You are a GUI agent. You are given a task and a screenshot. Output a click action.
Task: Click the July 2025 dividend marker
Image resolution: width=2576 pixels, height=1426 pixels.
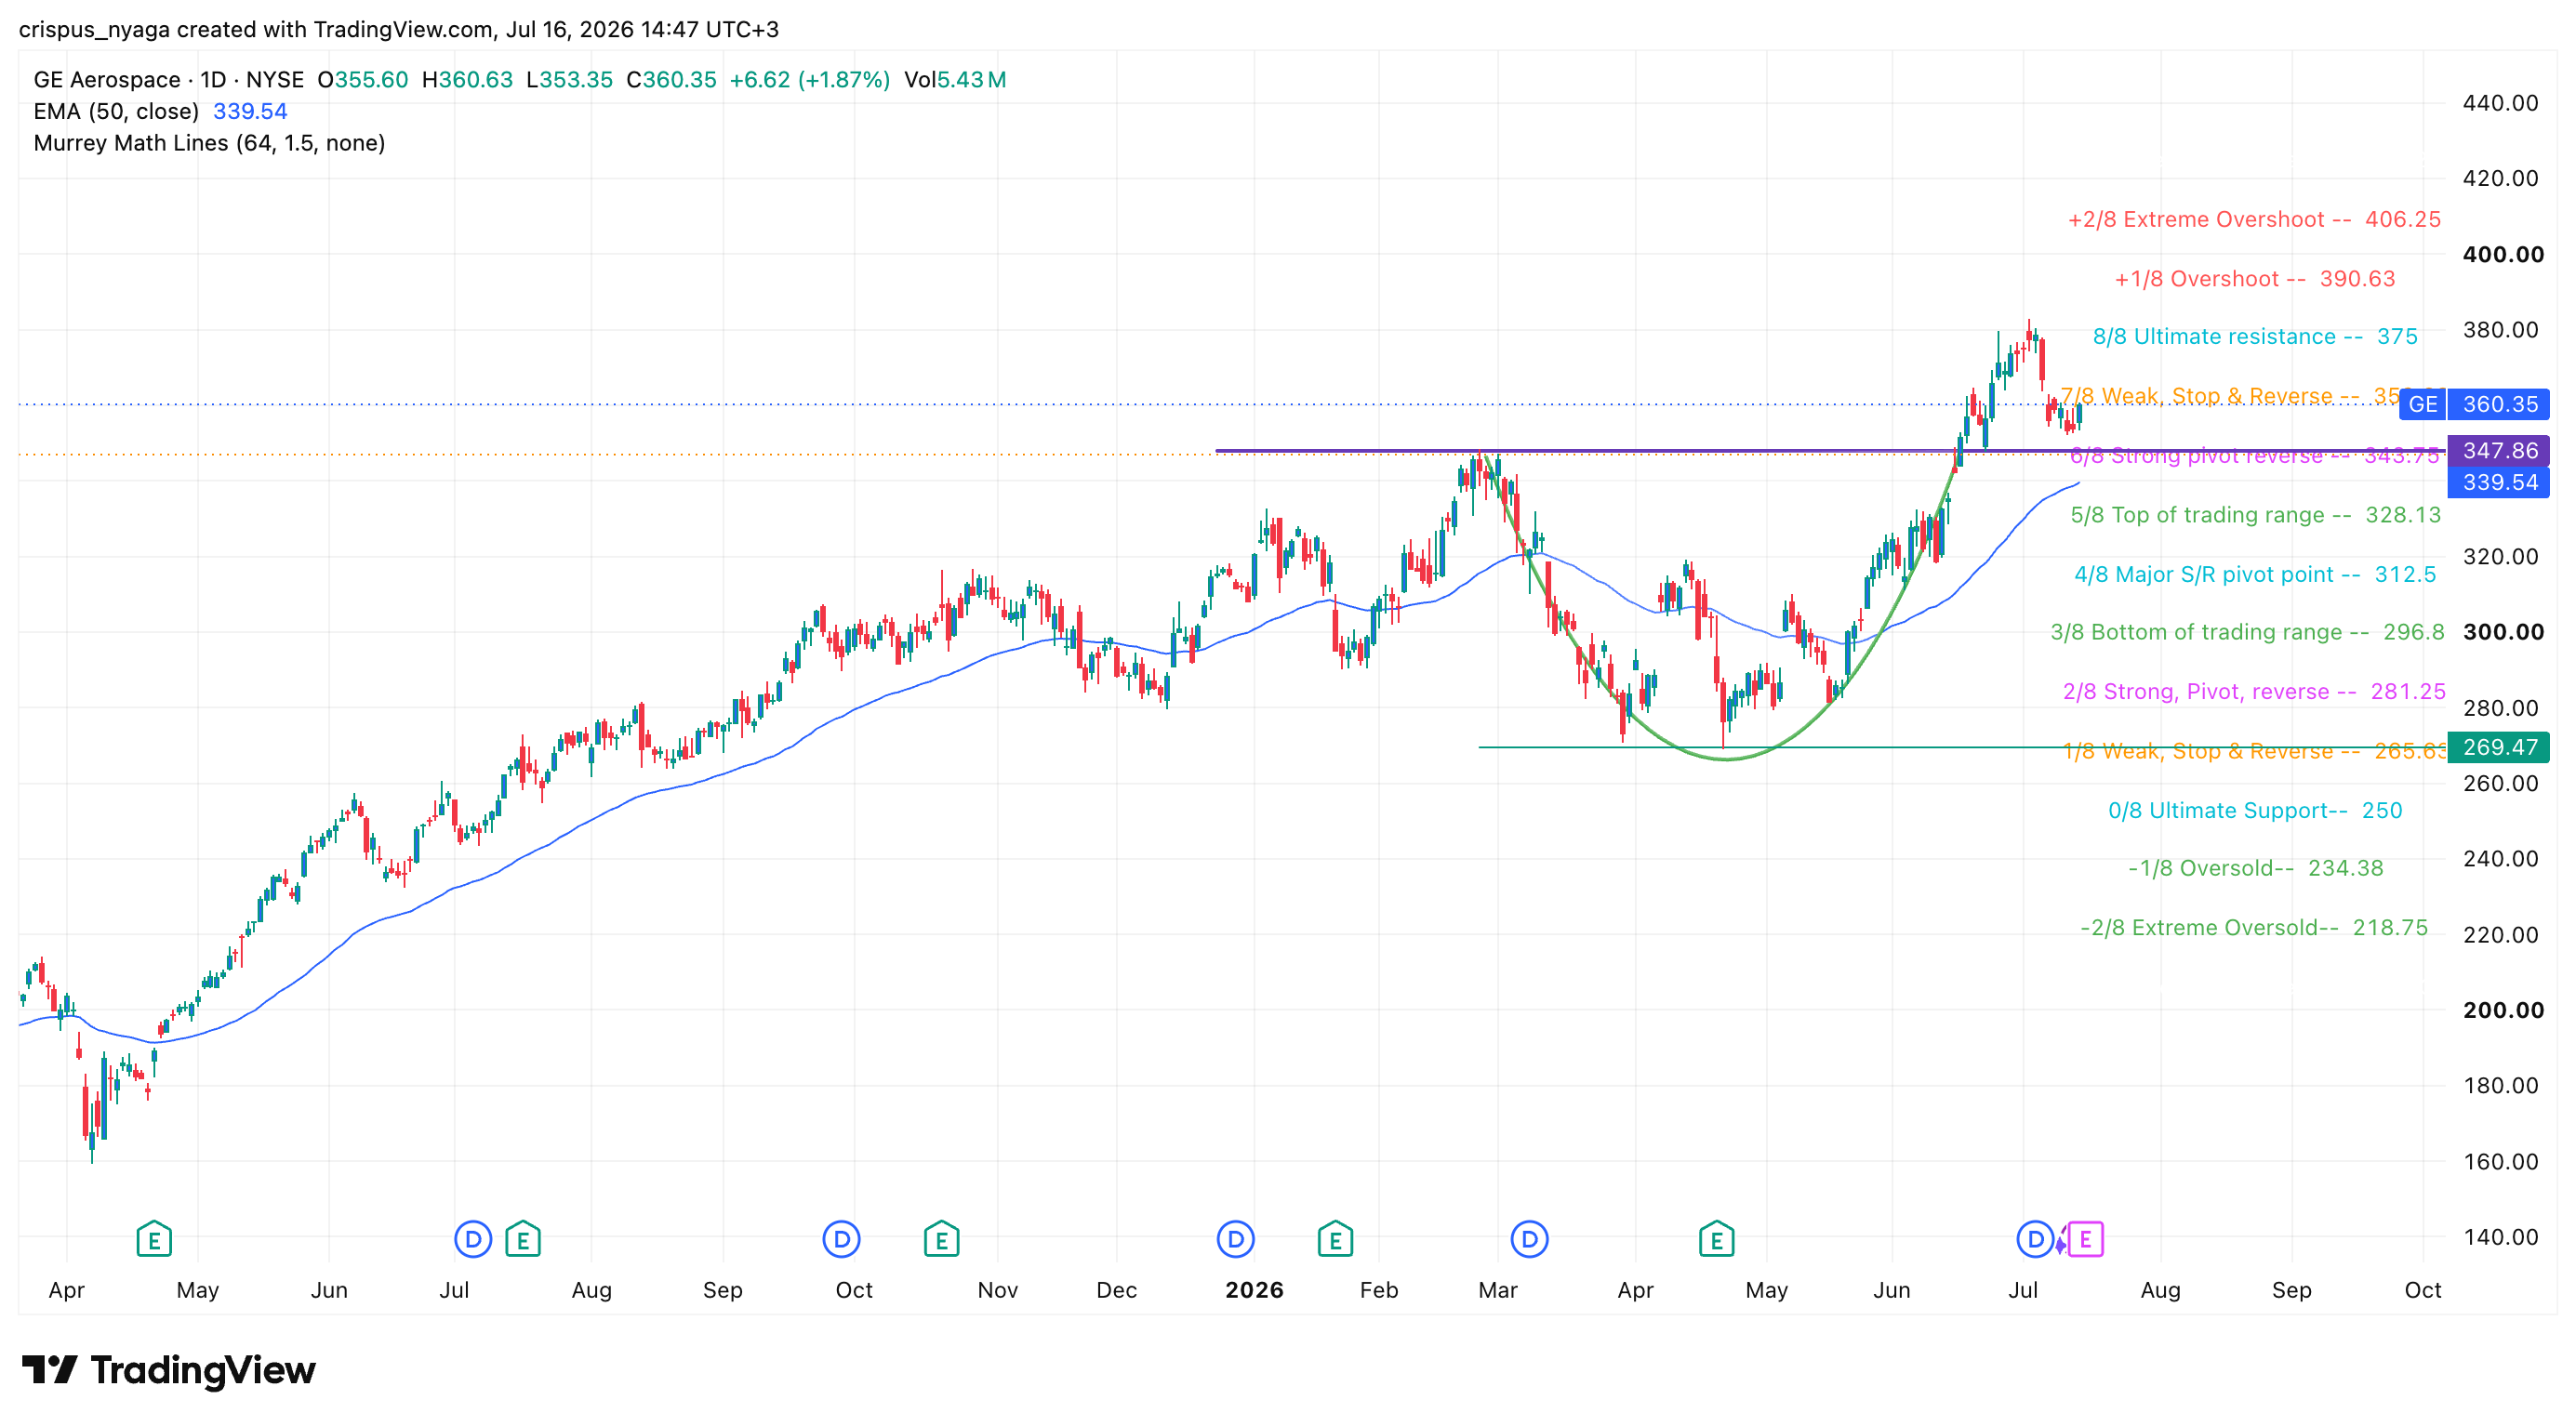(472, 1239)
